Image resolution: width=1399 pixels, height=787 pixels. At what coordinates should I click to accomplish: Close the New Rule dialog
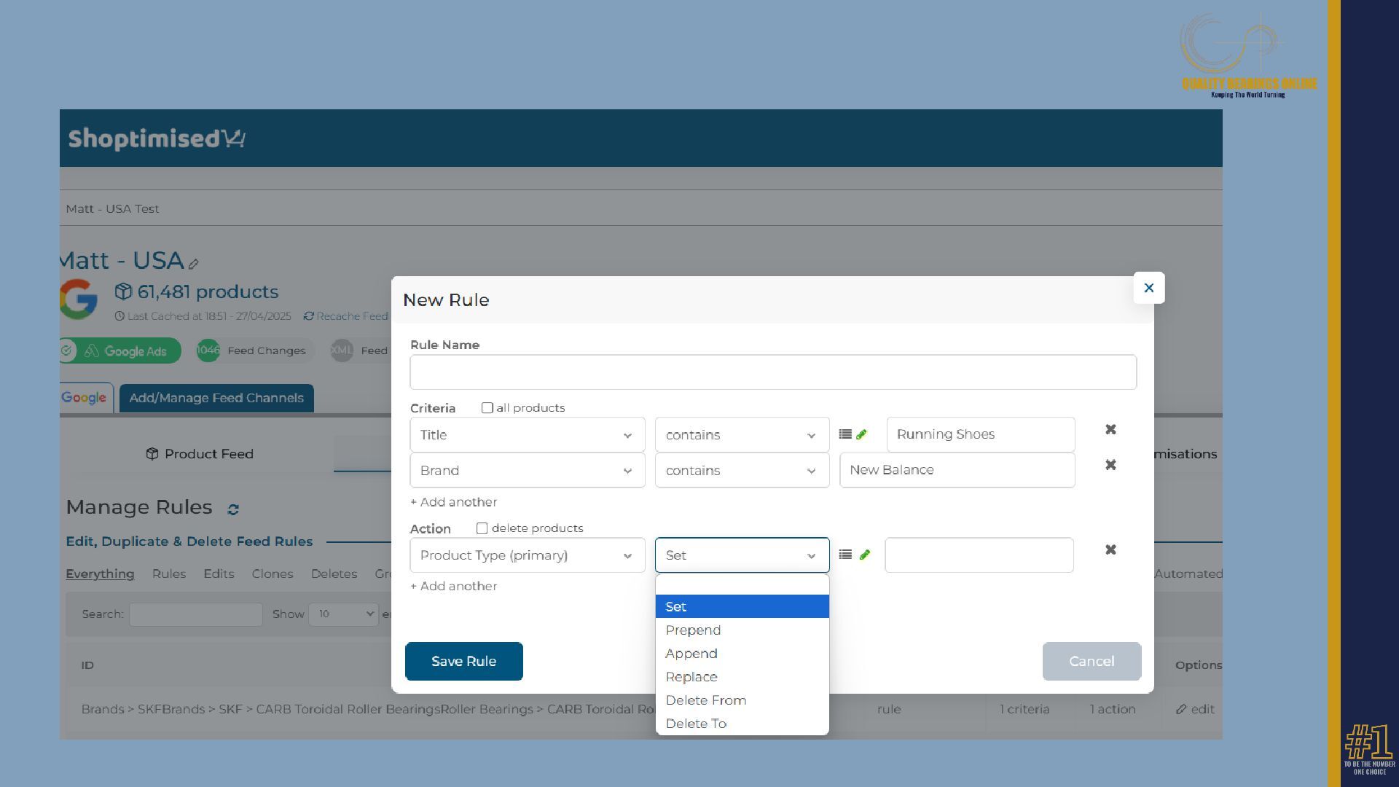pyautogui.click(x=1148, y=289)
